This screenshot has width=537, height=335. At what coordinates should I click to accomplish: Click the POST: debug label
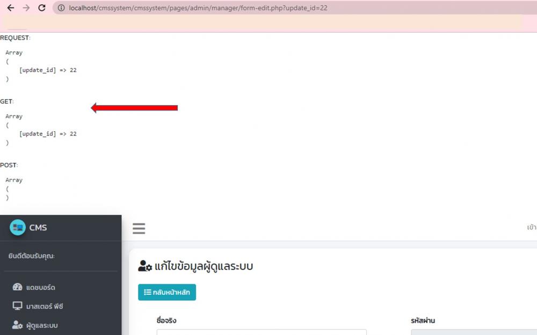click(x=9, y=165)
